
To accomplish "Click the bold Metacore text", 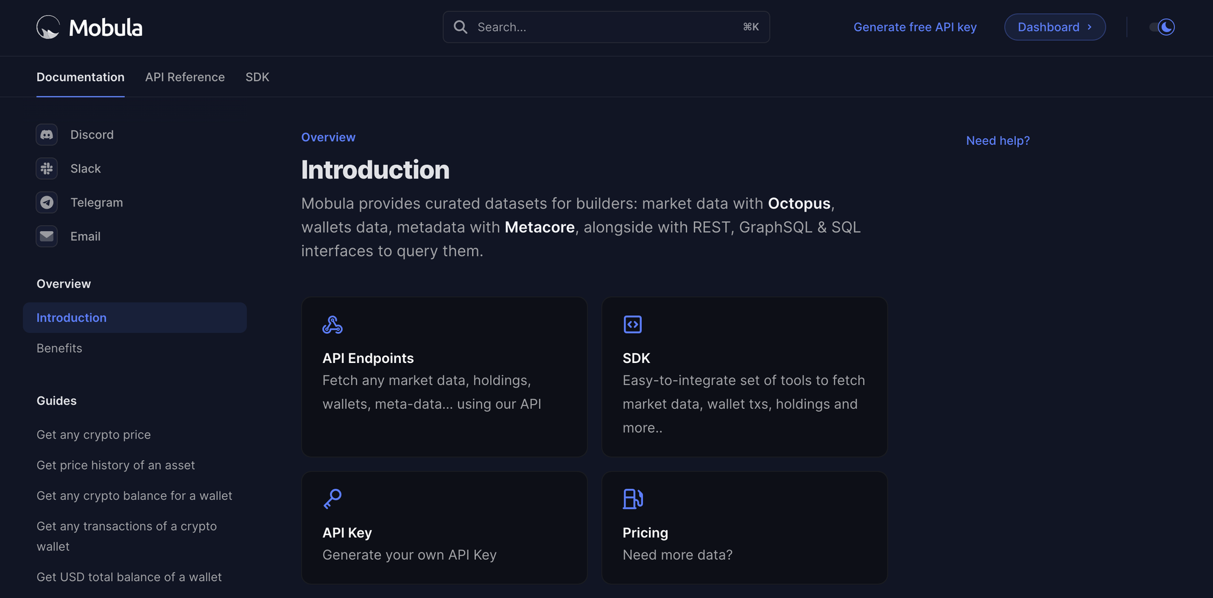I will point(540,227).
